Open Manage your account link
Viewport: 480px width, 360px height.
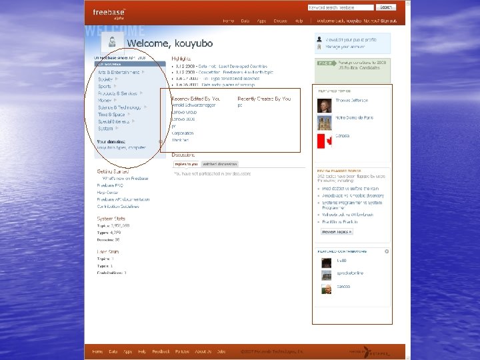[345, 47]
